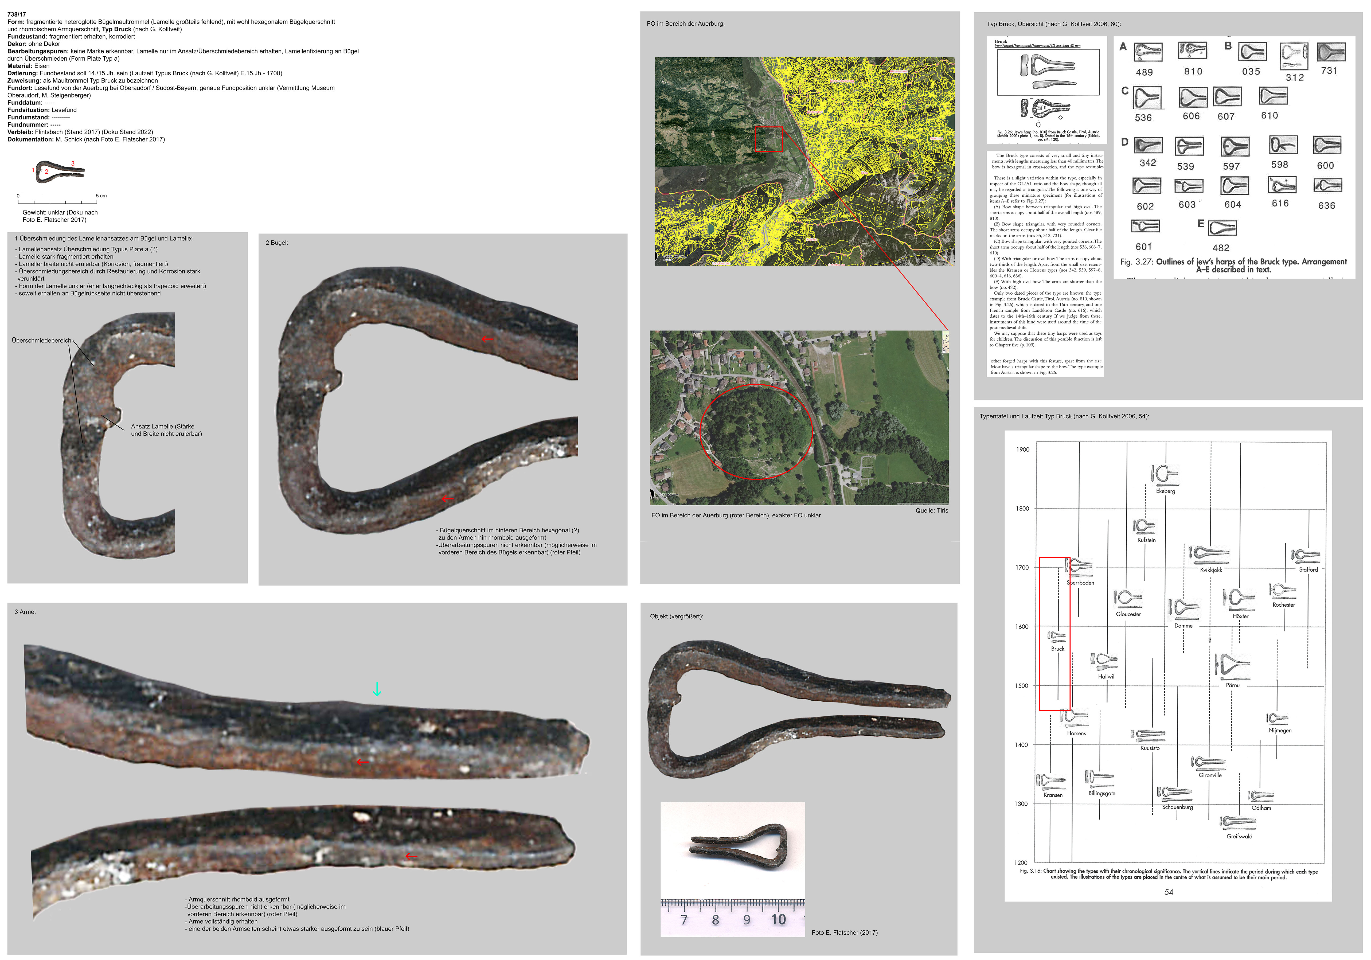Viewport: 1371px width, 960px height.
Task: Click the 'Überschmiedebereich' annotation label
Action: point(41,341)
